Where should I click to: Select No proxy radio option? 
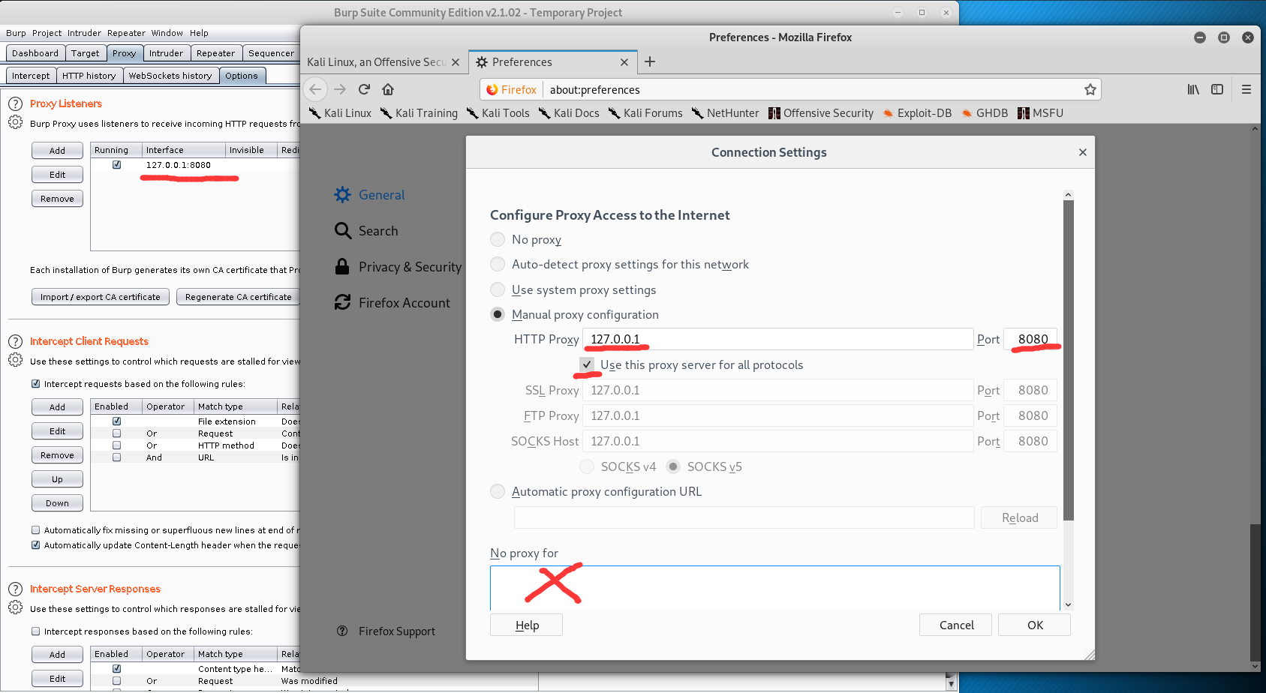(498, 239)
